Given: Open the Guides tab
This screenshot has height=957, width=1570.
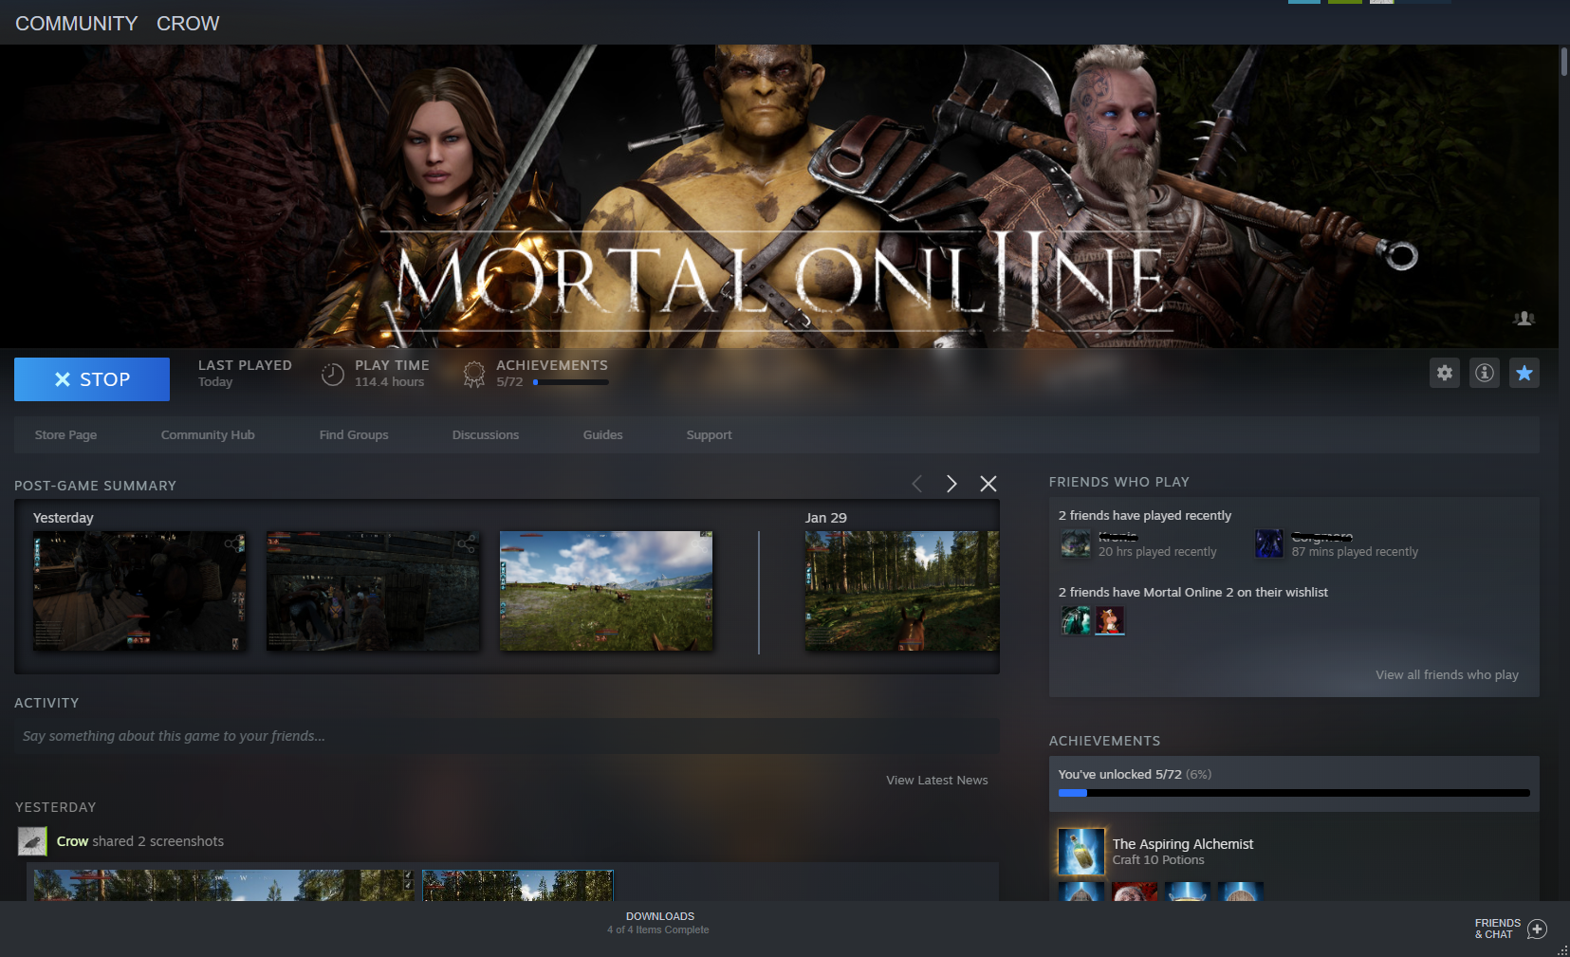Looking at the screenshot, I should (602, 434).
